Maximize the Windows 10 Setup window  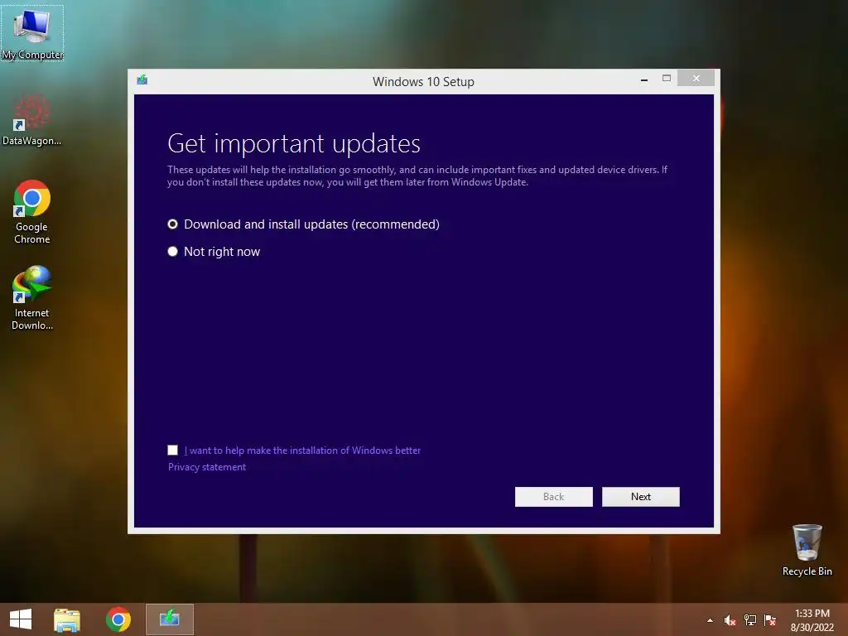[667, 79]
